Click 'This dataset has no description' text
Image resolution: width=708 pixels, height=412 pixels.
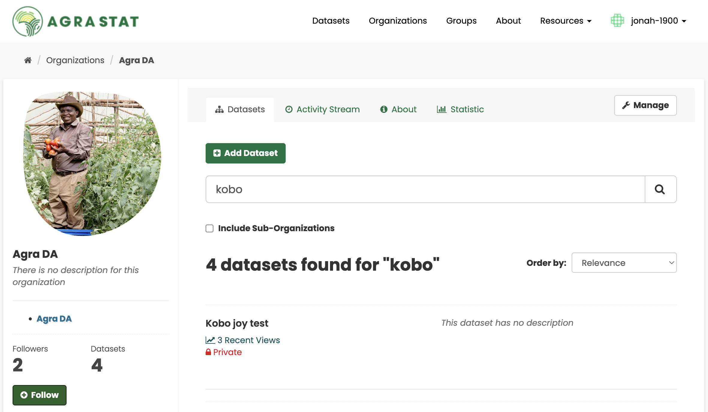(x=507, y=323)
